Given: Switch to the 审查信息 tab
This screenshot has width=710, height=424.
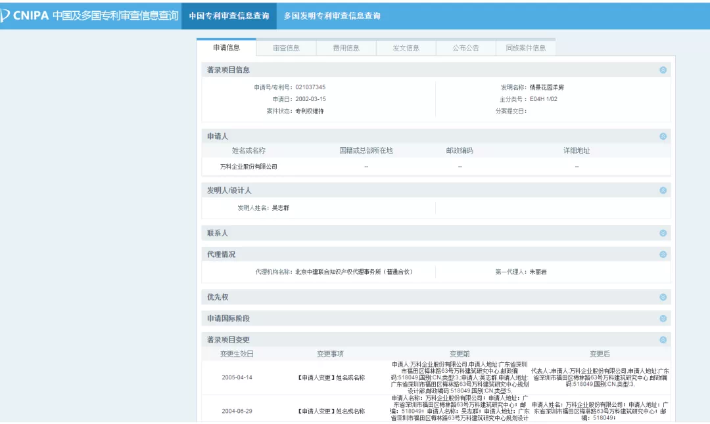Looking at the screenshot, I should [x=286, y=48].
